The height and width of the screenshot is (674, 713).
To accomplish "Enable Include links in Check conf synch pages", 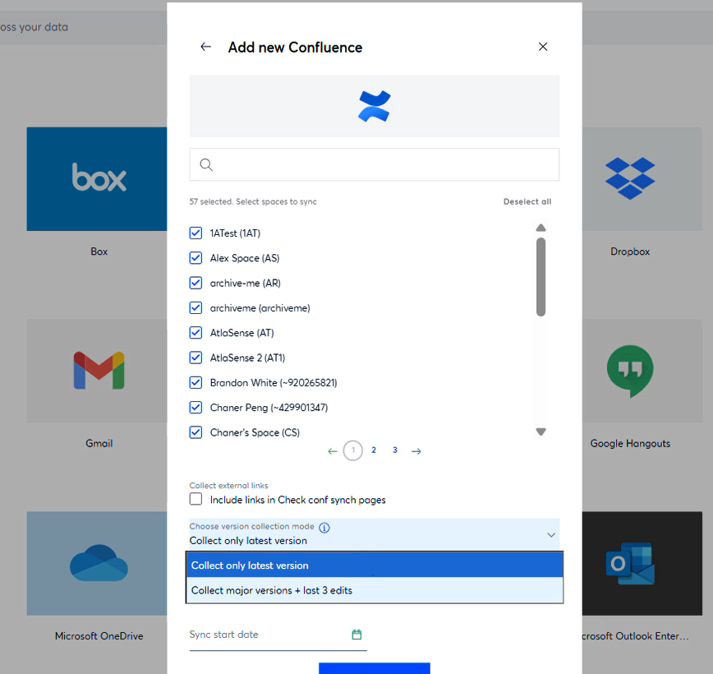I will (195, 499).
